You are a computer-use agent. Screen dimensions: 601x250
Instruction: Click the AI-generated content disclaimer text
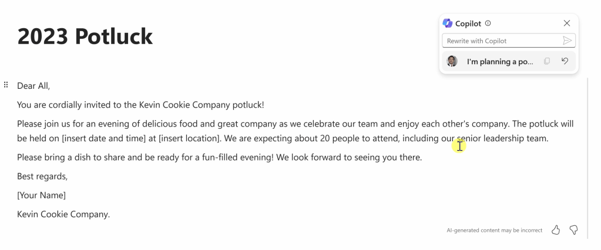(x=494, y=231)
